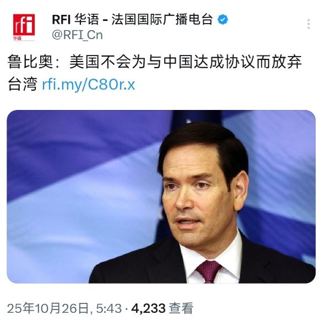Open the rfi.my/C80r.x link

[89, 85]
